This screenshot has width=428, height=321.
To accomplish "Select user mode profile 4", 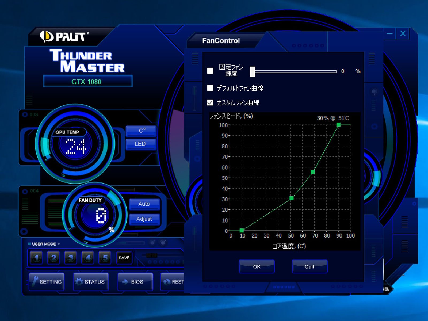I will (88, 258).
